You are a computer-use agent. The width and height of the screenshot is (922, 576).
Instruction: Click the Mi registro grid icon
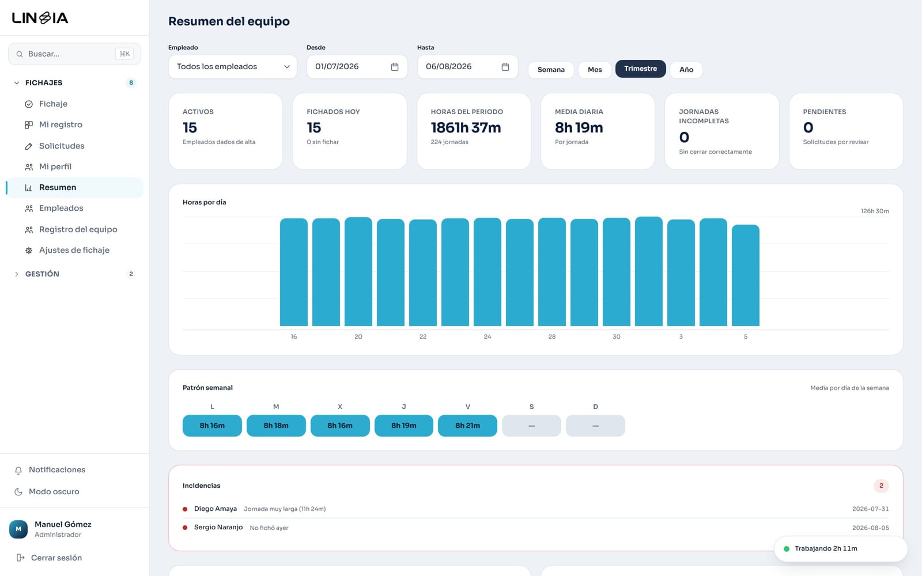(x=29, y=125)
